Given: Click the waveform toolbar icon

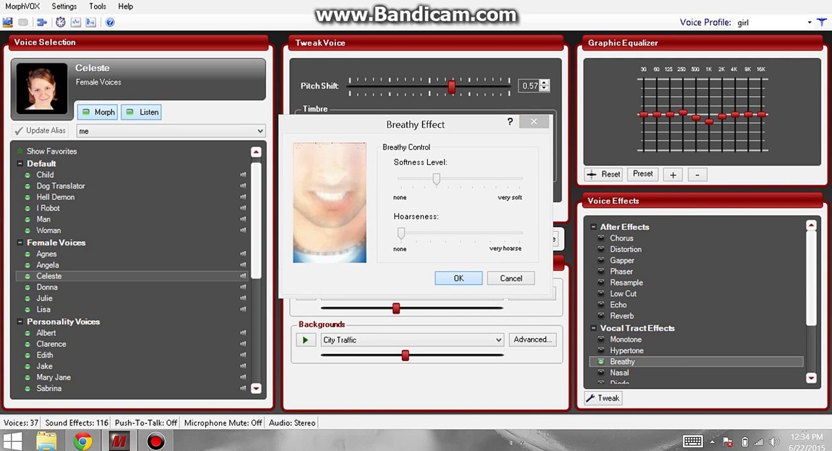Looking at the screenshot, I should (76, 22).
